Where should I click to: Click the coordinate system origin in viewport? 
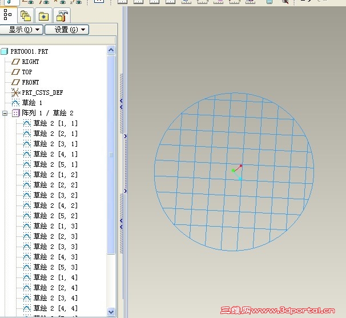[234, 170]
